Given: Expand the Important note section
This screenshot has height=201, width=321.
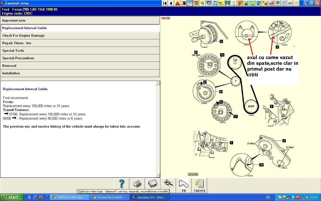Looking at the screenshot, I should (x=80, y=21).
